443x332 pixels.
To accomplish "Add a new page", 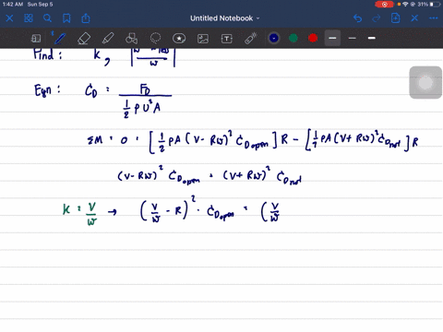I will point(395,18).
